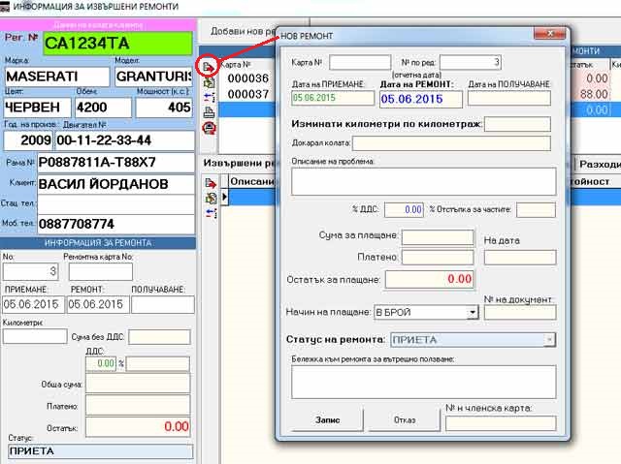Click registration number field CA1234TA
Image resolution: width=621 pixels, height=464 pixels.
[x=118, y=43]
